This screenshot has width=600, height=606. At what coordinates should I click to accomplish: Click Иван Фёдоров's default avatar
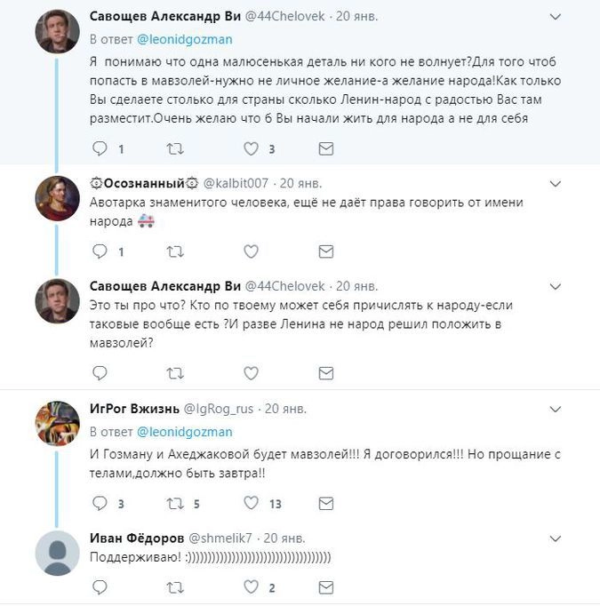pos(58,554)
